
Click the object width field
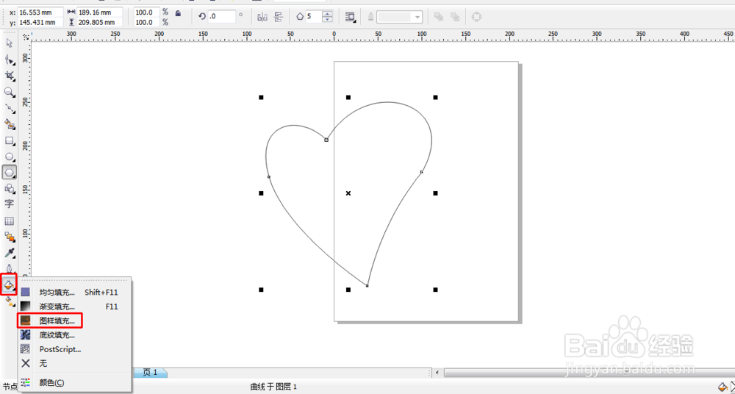100,12
